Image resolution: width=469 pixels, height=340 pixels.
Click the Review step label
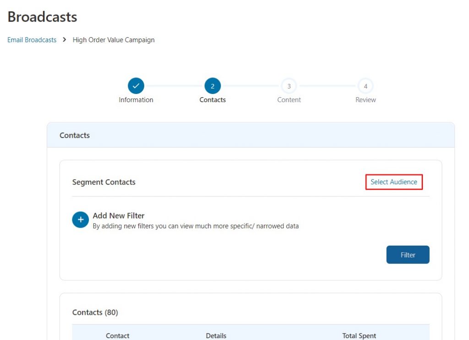365,100
